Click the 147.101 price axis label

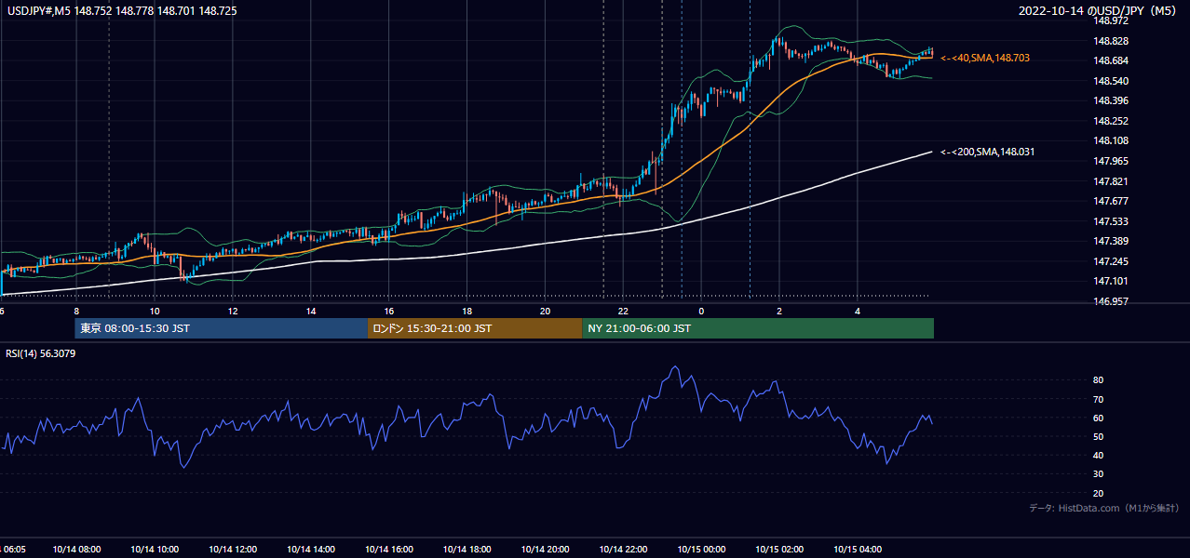[x=1109, y=281]
